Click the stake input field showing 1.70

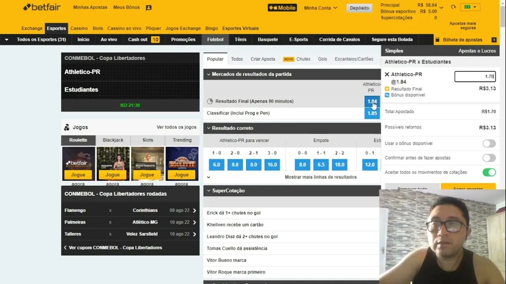pyautogui.click(x=475, y=77)
